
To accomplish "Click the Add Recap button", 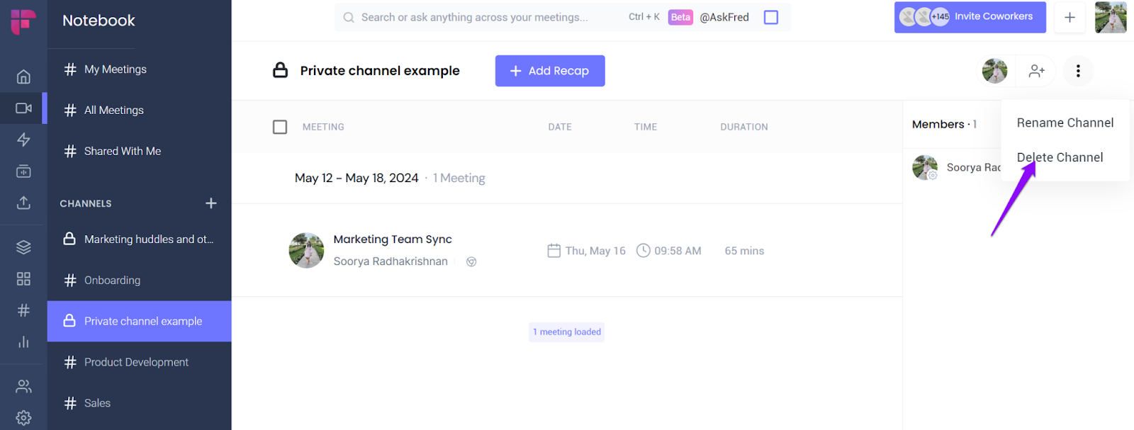I will point(550,71).
